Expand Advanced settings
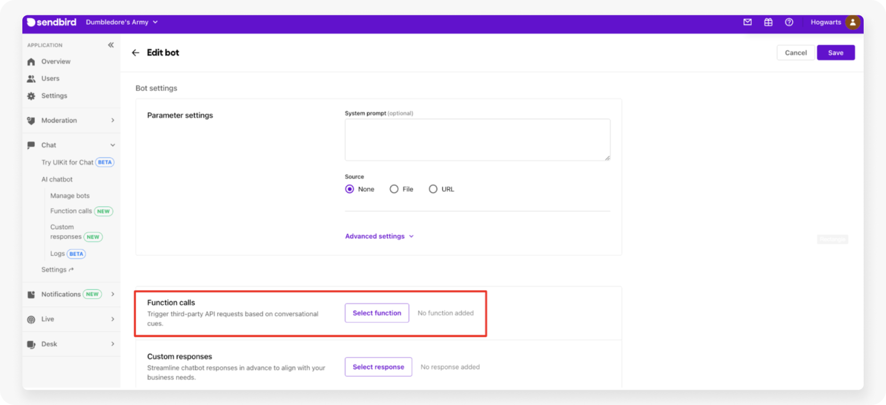This screenshot has height=405, width=886. tap(379, 236)
